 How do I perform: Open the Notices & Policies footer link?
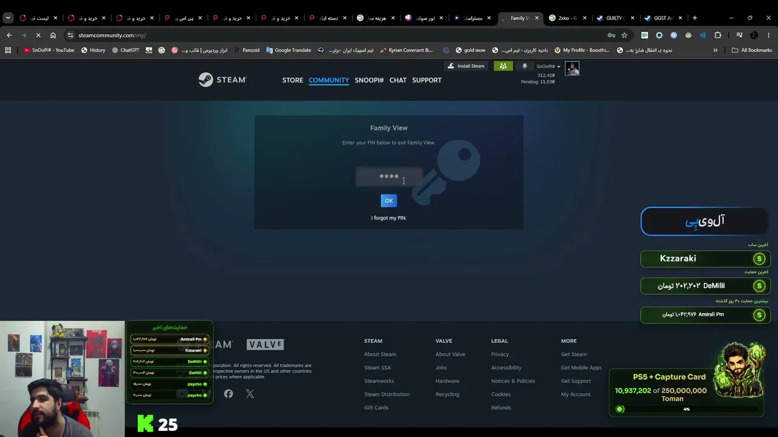[513, 381]
